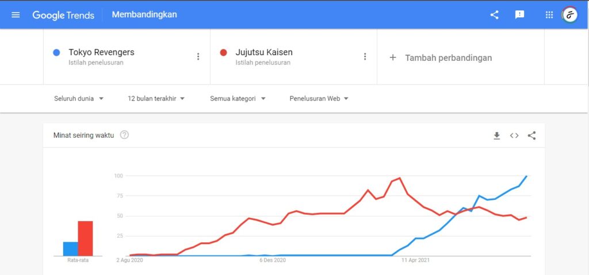Screen dimensions: 589x275
Task: Open the hamburger main menu
Action: coord(16,15)
